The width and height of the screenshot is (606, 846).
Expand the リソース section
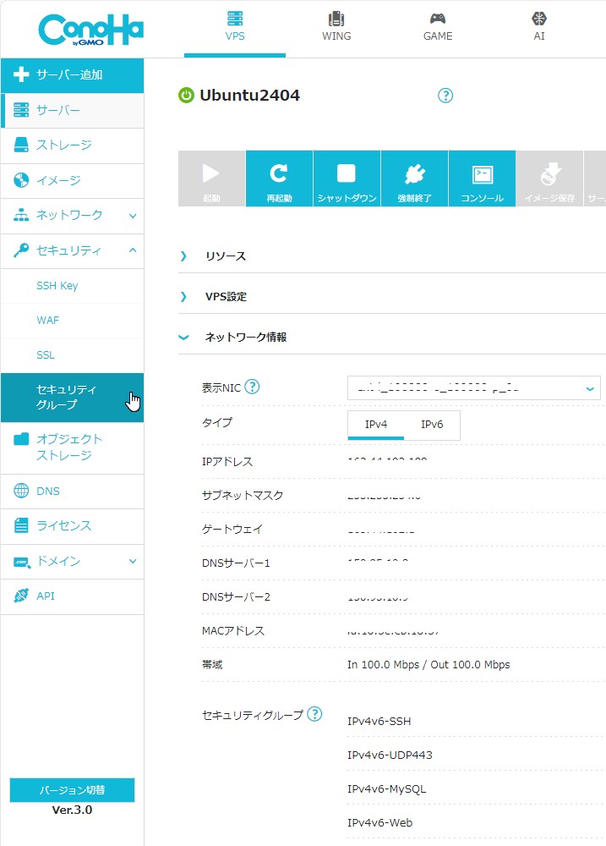click(x=225, y=256)
